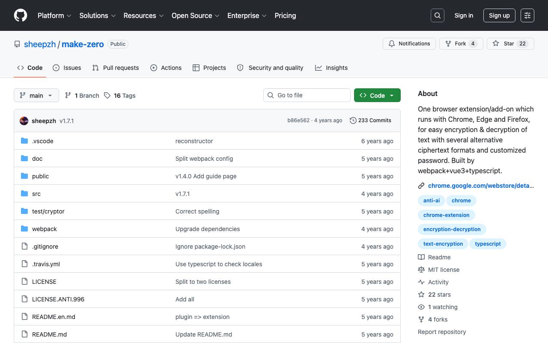Open the 'Split webpack config' commit message
Viewport: 548px width, 343px height.
pos(204,159)
